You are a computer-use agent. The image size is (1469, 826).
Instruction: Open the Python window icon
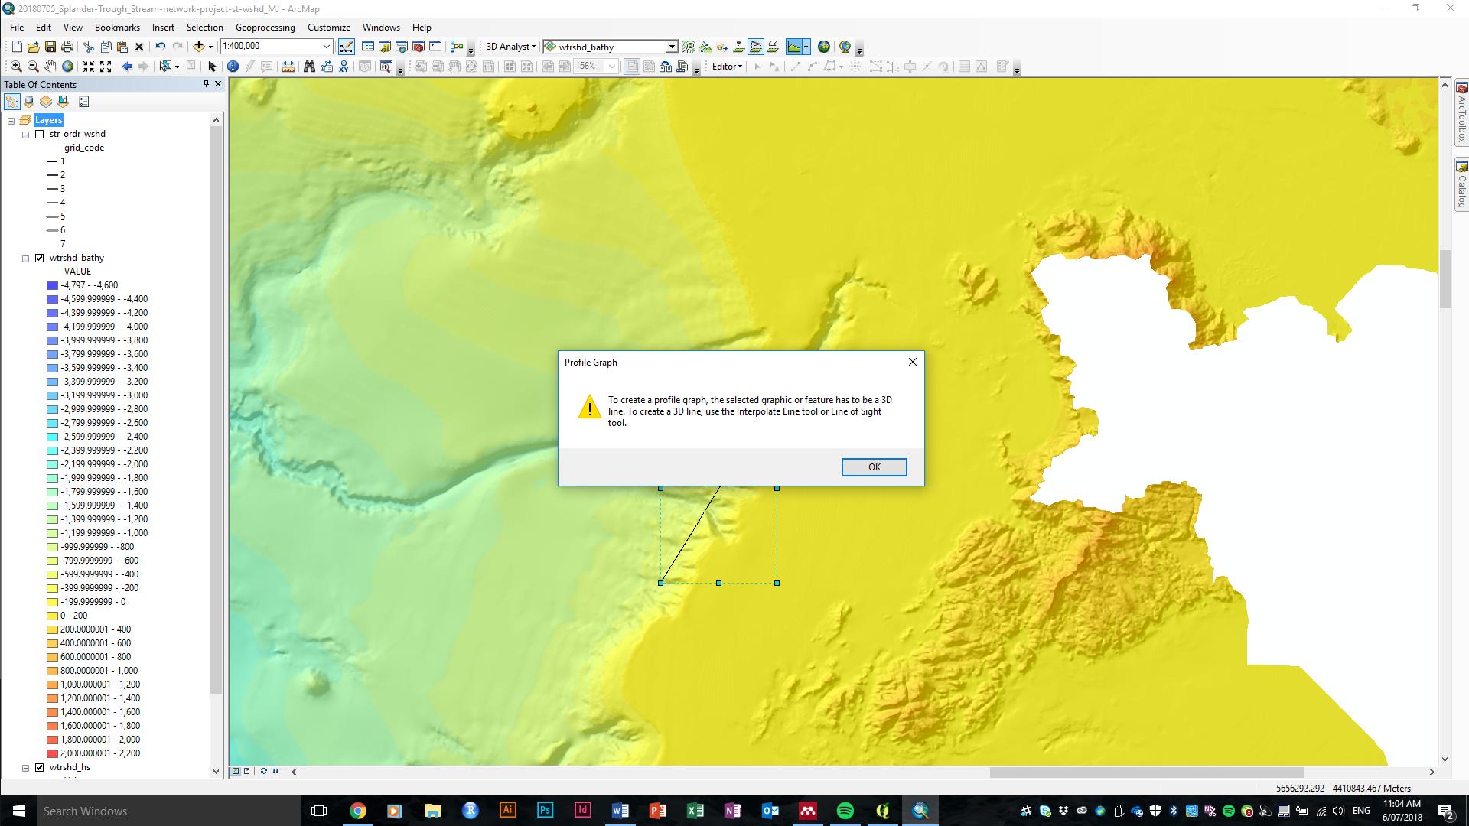(435, 47)
